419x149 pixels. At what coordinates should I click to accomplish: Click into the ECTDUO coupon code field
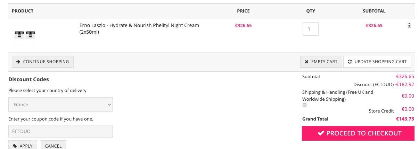tap(60, 131)
